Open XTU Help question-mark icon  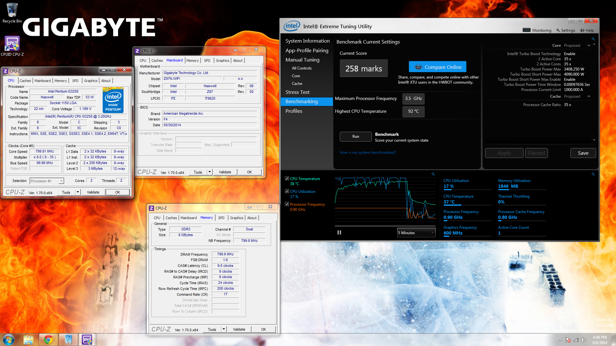582,30
